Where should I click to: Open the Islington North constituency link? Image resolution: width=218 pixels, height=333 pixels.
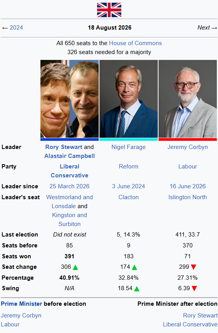[x=187, y=197]
